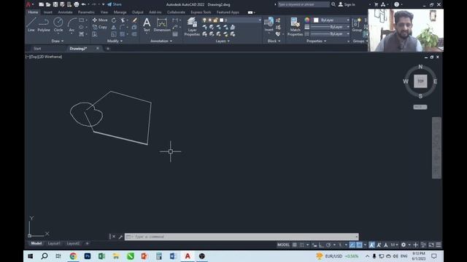467x262 pixels.
Task: Switch to the View ribbon tab
Action: point(104,12)
